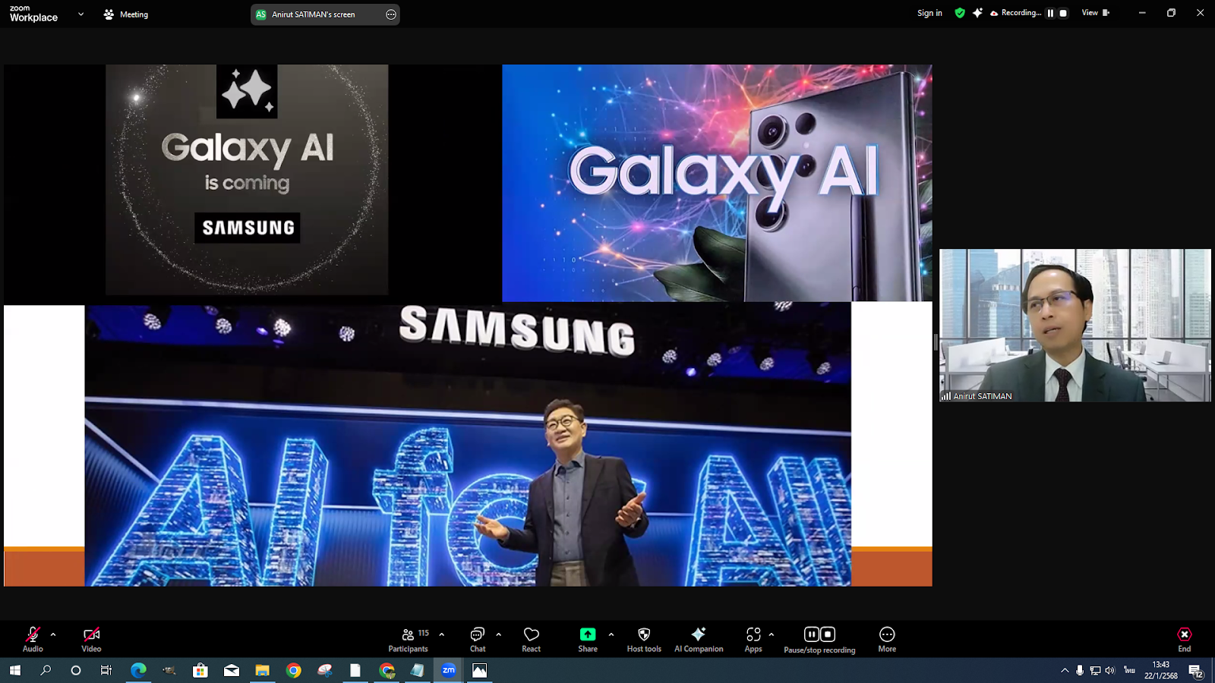Click the Zoom icon on the taskbar
This screenshot has height=683, width=1215.
(449, 670)
